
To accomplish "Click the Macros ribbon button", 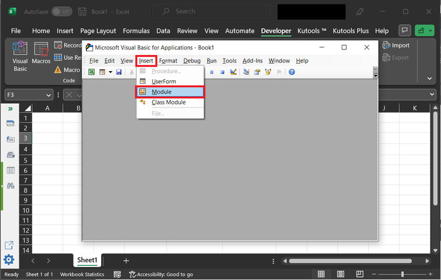I will 41,53.
